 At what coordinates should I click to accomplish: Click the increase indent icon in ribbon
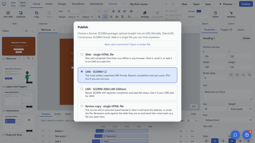[119, 11]
